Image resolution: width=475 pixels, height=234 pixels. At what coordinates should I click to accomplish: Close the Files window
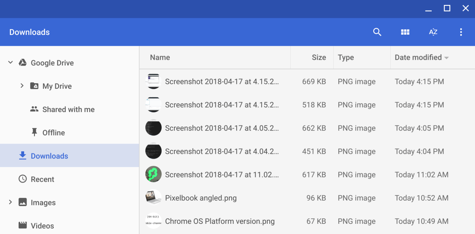[465, 8]
